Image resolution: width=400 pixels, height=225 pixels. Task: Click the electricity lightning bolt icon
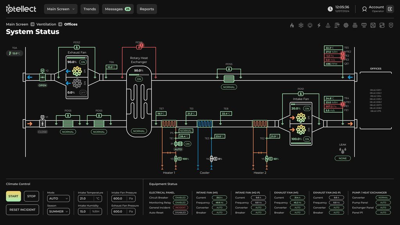tap(319, 25)
